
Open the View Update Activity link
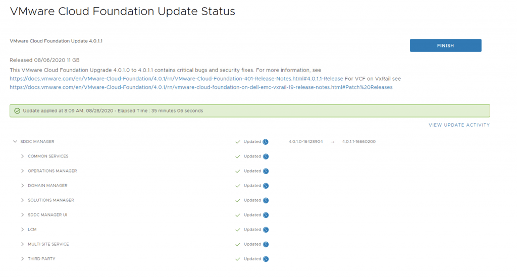point(459,125)
